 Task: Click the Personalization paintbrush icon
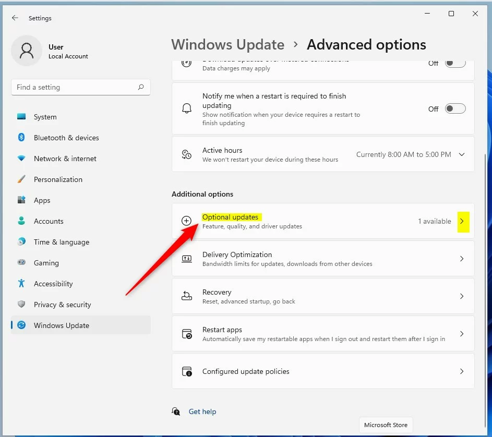[x=21, y=179]
